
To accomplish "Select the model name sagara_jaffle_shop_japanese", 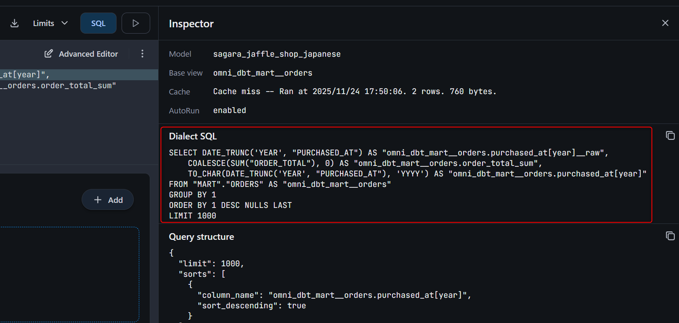I will pos(277,54).
